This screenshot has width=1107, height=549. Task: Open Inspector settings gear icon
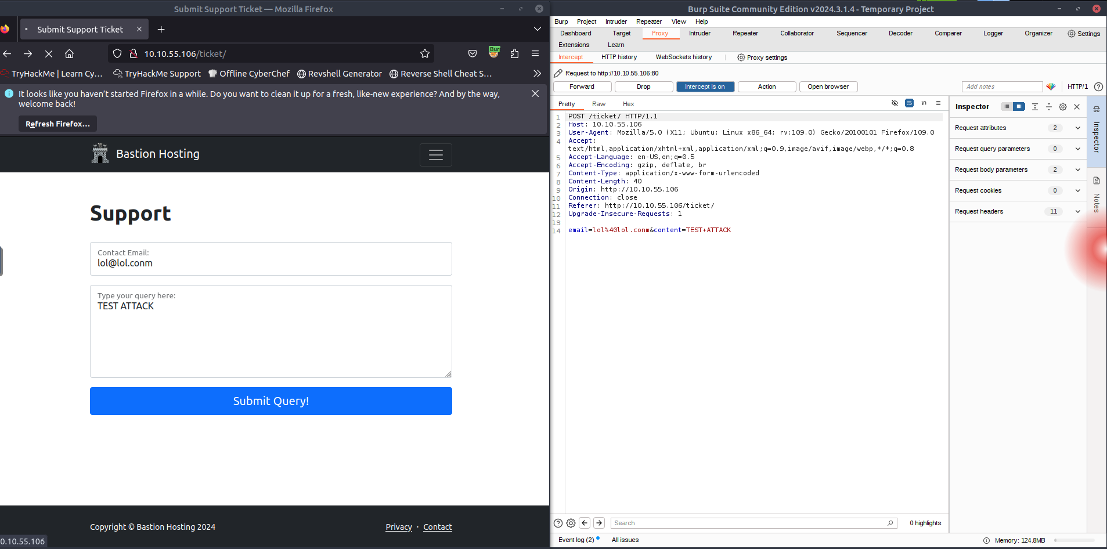[x=1063, y=107]
